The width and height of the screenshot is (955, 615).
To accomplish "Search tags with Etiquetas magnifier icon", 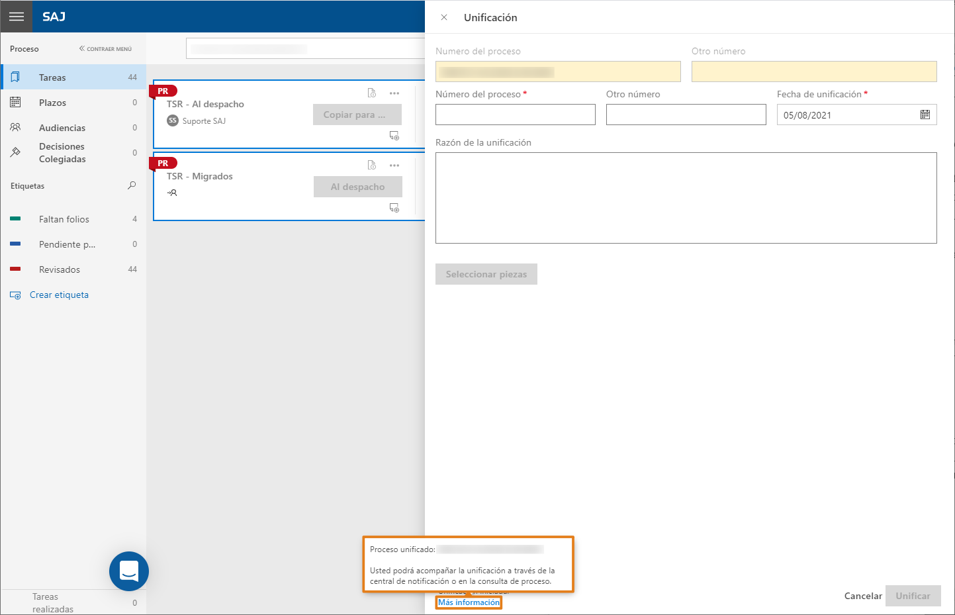I will [x=132, y=186].
